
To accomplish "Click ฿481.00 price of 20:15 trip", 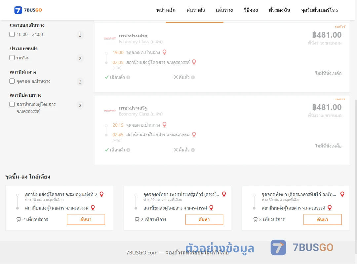I will [327, 107].
